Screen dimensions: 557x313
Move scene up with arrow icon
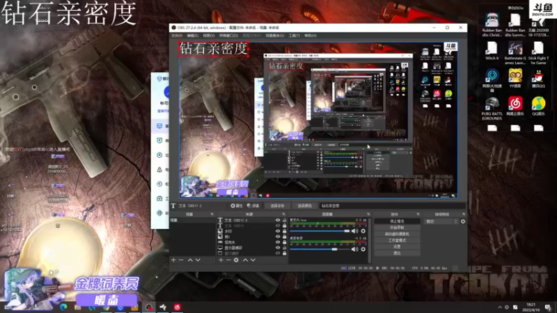coord(190,260)
